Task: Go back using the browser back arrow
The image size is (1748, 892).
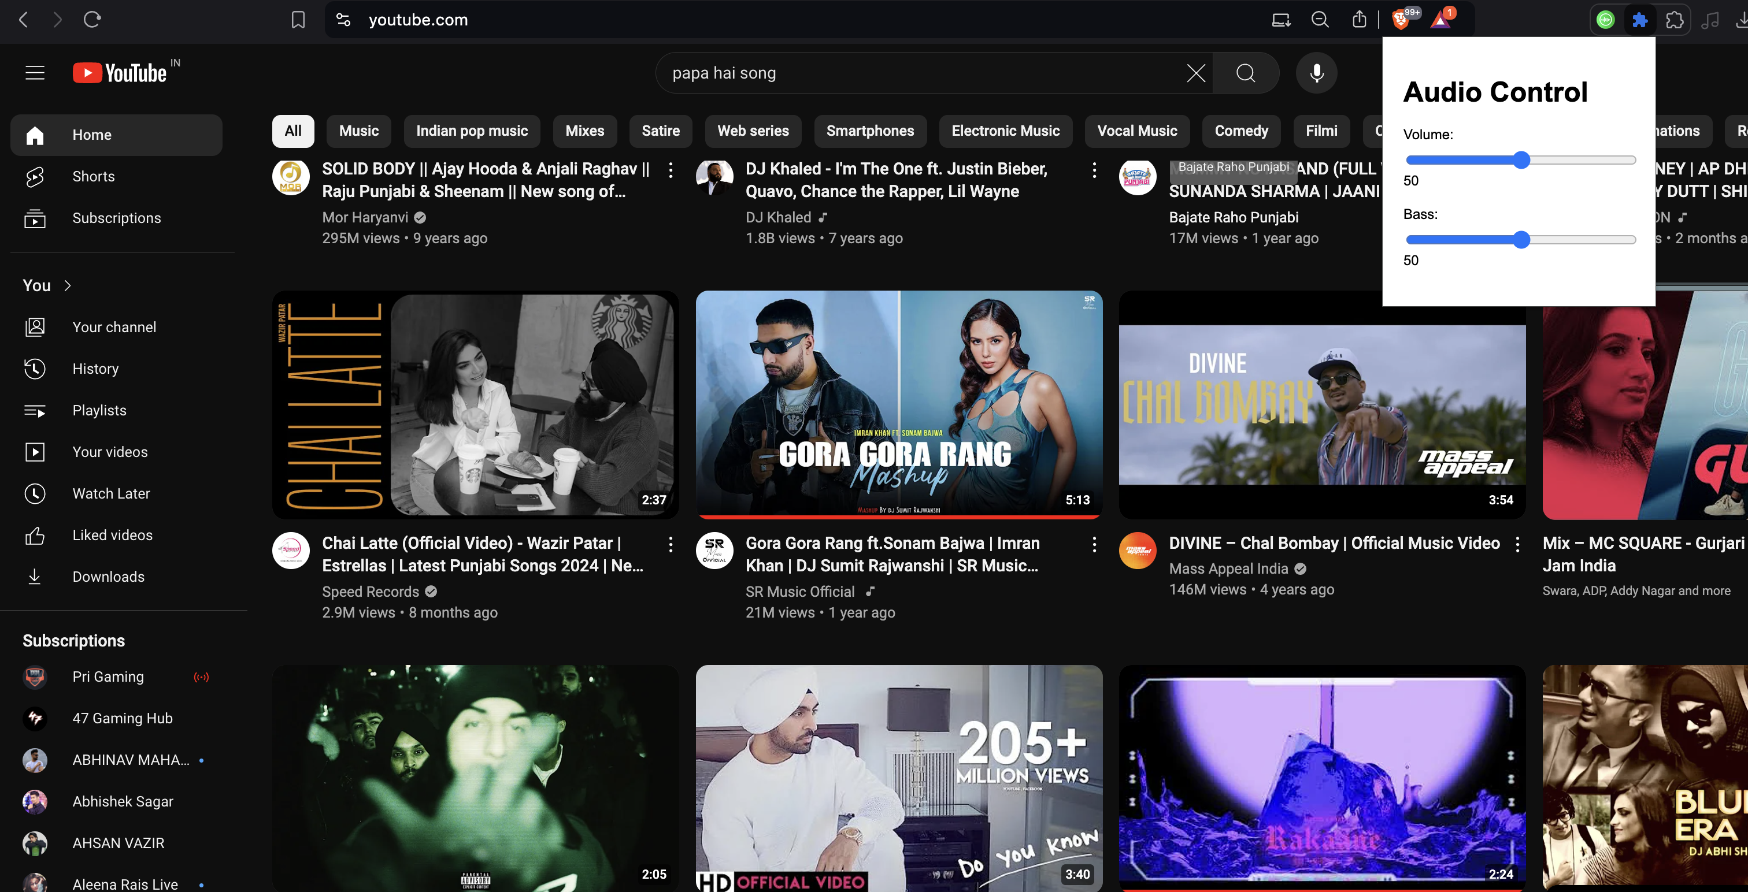Action: point(24,20)
